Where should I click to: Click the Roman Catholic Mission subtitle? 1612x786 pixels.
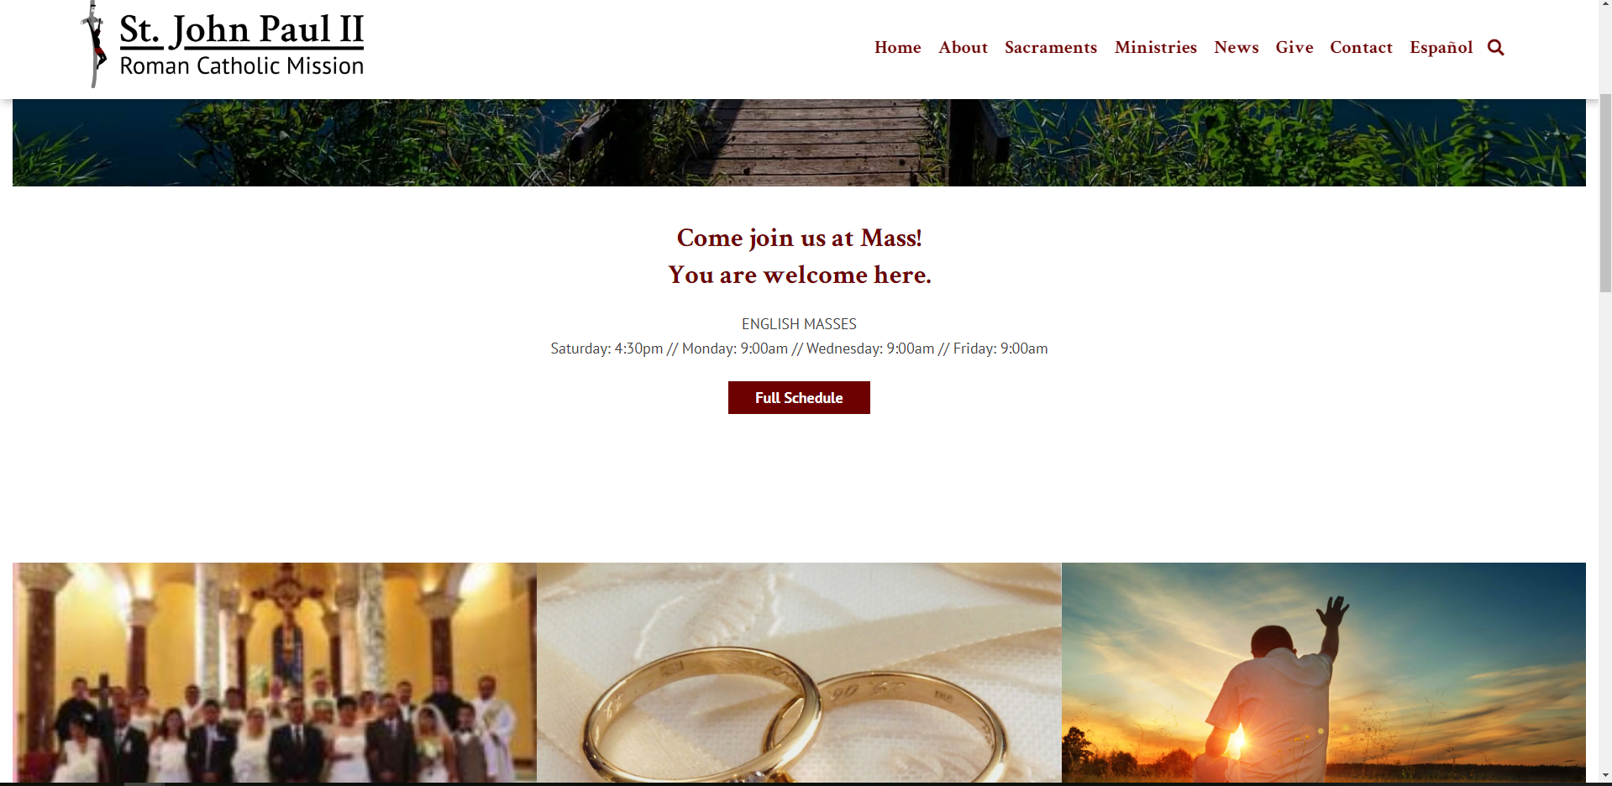pos(242,66)
